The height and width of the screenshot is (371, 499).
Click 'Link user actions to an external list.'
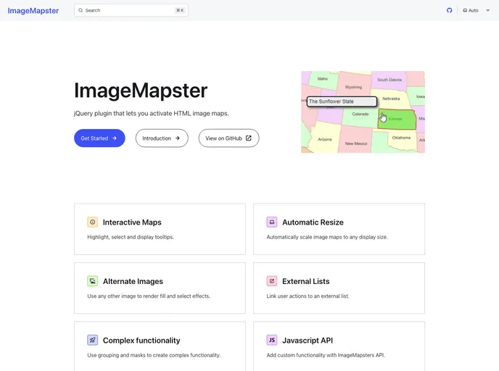(x=308, y=296)
